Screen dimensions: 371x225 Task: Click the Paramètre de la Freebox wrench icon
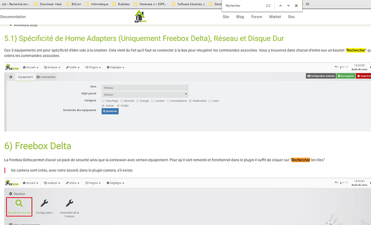pos(69,204)
